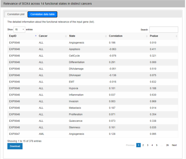
Task: Click the Previous page link
Action: coord(130,145)
